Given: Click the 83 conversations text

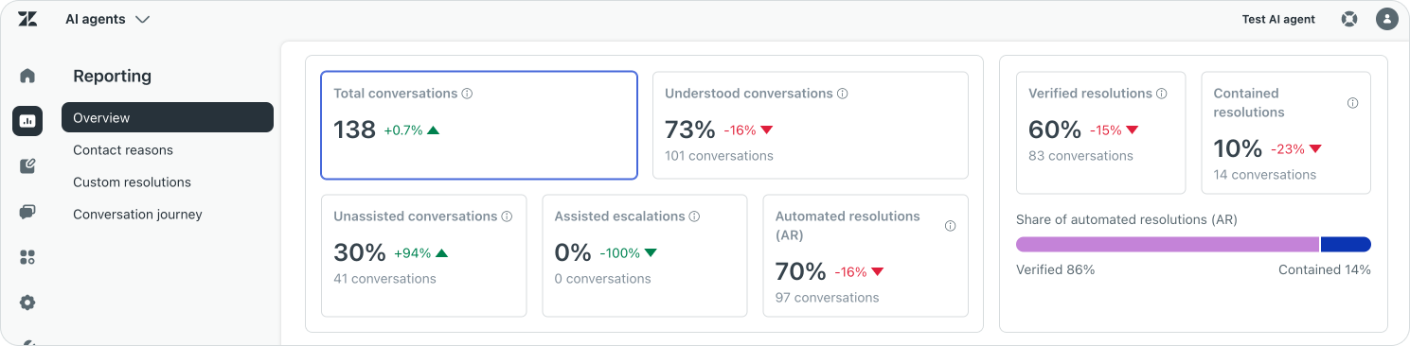Looking at the screenshot, I should tap(1080, 156).
